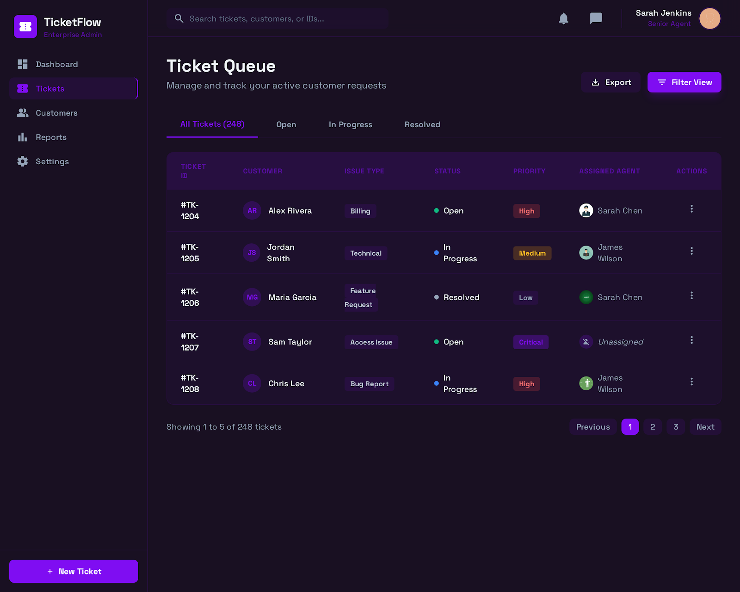Switch to the Open tickets tab
The image size is (740, 592).
coord(286,124)
